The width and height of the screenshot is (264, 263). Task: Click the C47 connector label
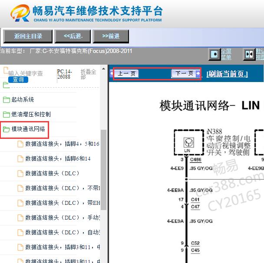[x=195, y=207]
